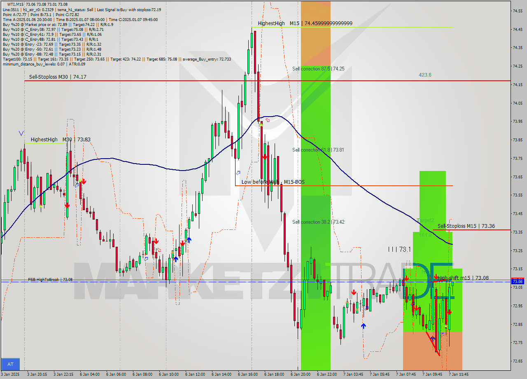Screen dimensions: 527x379
Task: Click the | | | 73.1 price label
Action: point(399,249)
